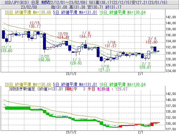Click the 10日 MA=130.64 legend in upper chart
Image resolution: width=179 pixels, height=136 pixels.
point(122,12)
